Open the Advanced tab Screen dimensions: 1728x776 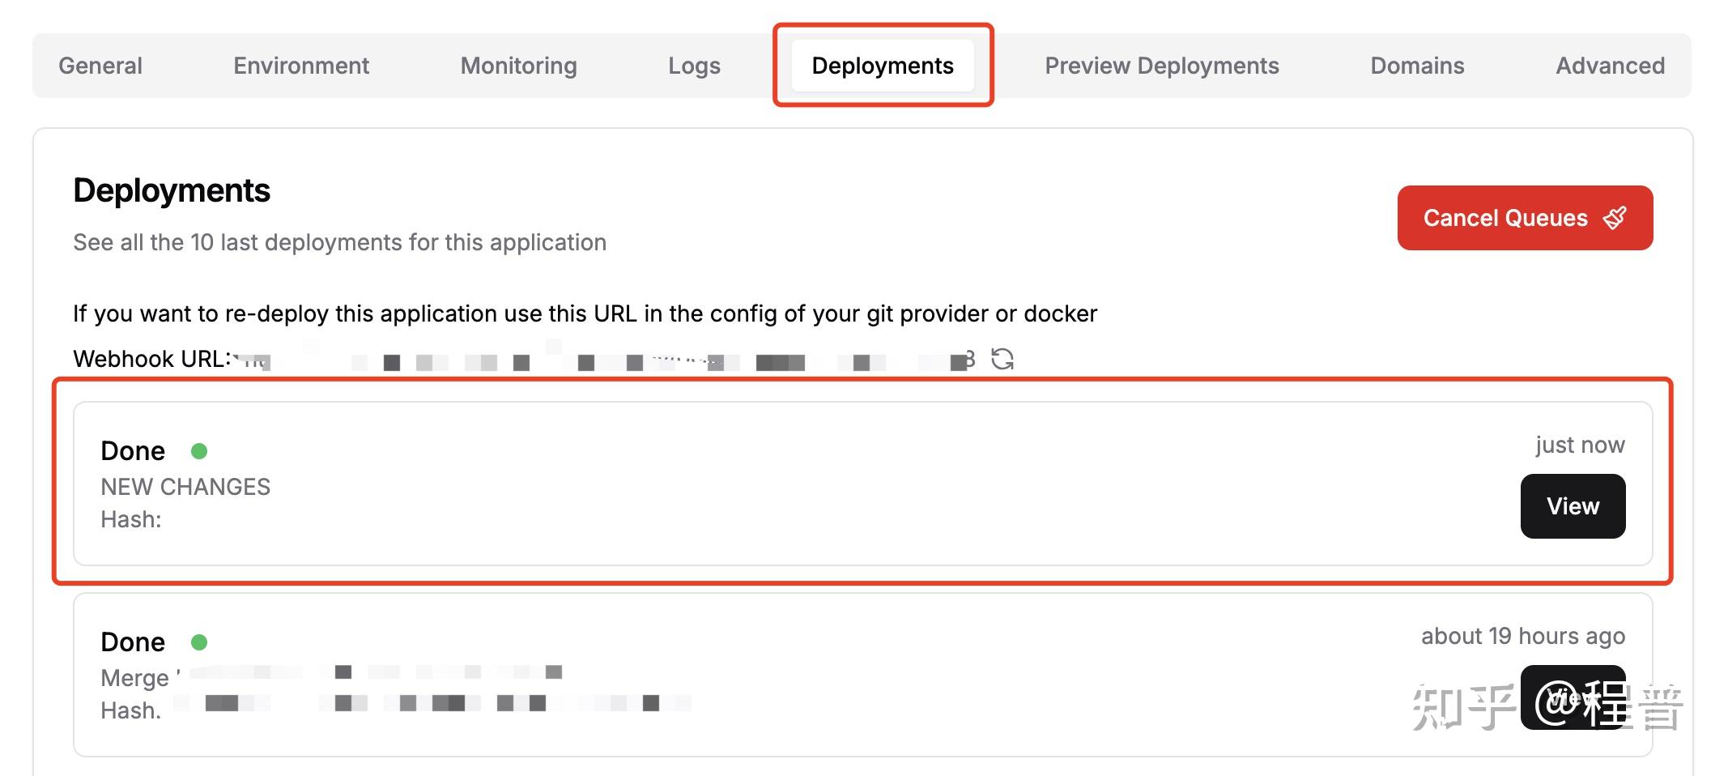(x=1610, y=66)
